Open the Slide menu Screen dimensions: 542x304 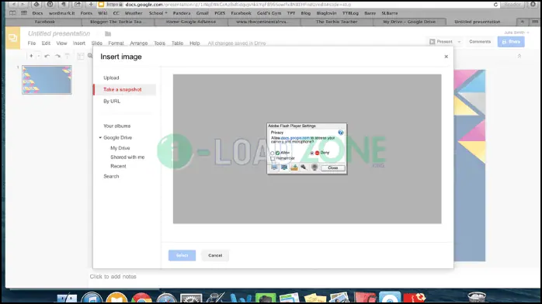pos(97,43)
